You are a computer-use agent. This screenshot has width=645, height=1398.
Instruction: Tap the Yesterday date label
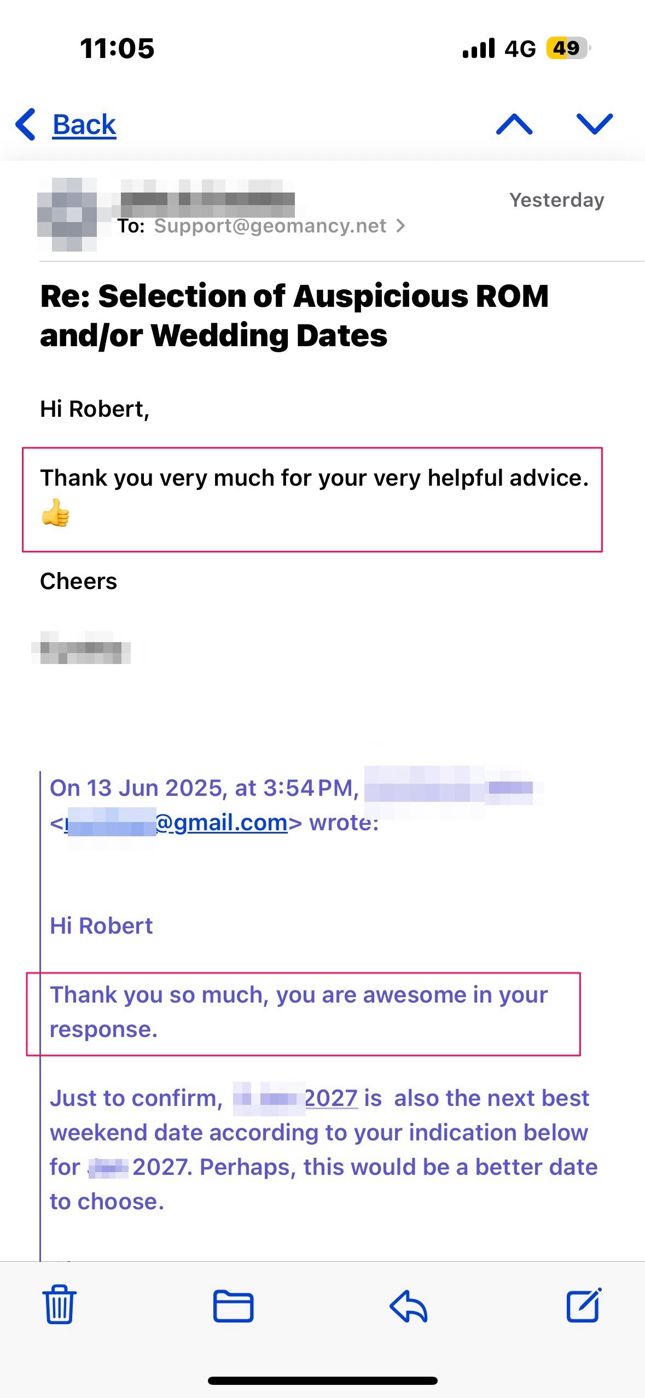point(556,200)
